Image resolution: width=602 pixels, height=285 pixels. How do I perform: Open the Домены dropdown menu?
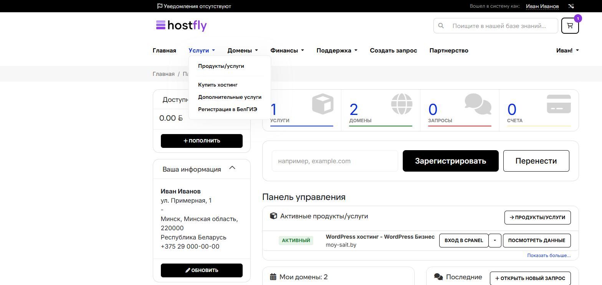click(x=243, y=51)
